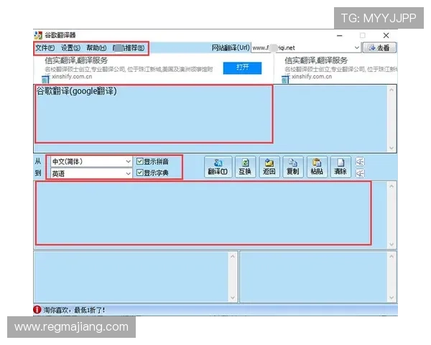Screen dimensions: 431x345
Task: Click the bottom-left dictionary panel
Action: pos(131,277)
